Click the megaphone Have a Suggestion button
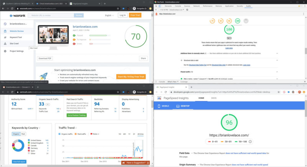The height and width of the screenshot is (167, 307). coord(135,163)
